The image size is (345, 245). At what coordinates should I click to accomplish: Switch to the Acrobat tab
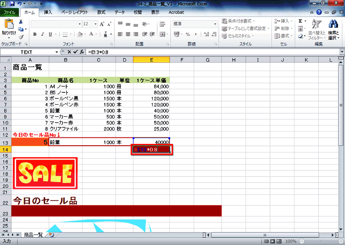coord(176,12)
